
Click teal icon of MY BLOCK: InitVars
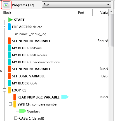click(9, 48)
